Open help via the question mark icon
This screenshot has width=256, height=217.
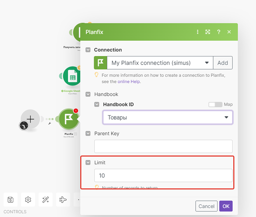click(x=218, y=32)
